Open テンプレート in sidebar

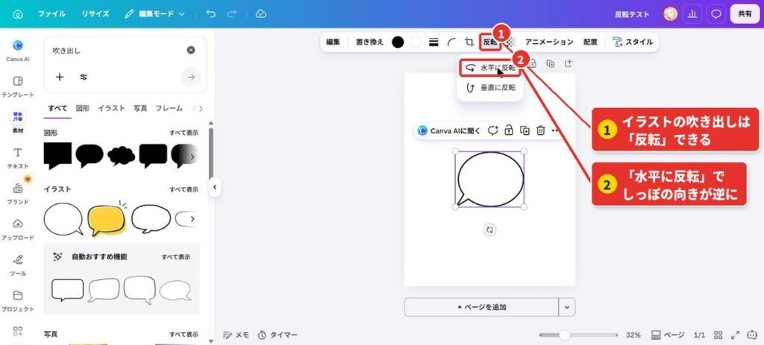pyautogui.click(x=18, y=86)
